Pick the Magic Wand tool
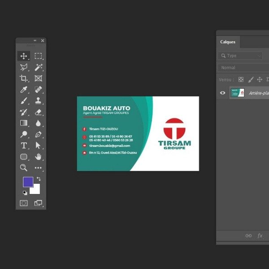This screenshot has height=269, width=269. 38,67
